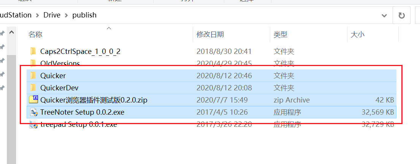The height and width of the screenshot is (164, 420).
Task: Click the date 2020/8/12 20:46
Action: click(224, 76)
